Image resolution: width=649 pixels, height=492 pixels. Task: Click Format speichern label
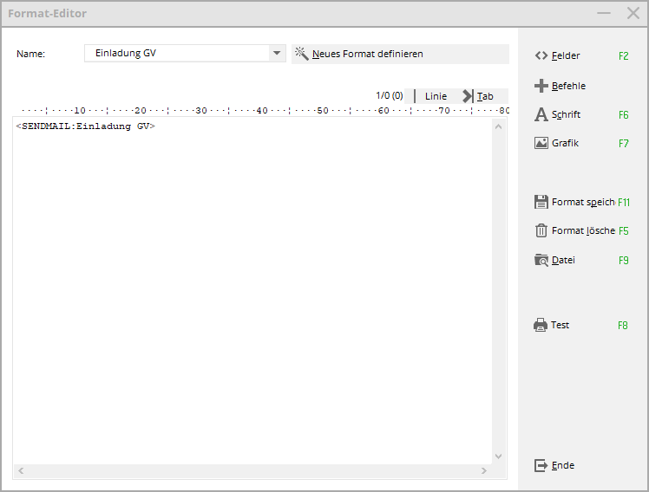pyautogui.click(x=583, y=202)
